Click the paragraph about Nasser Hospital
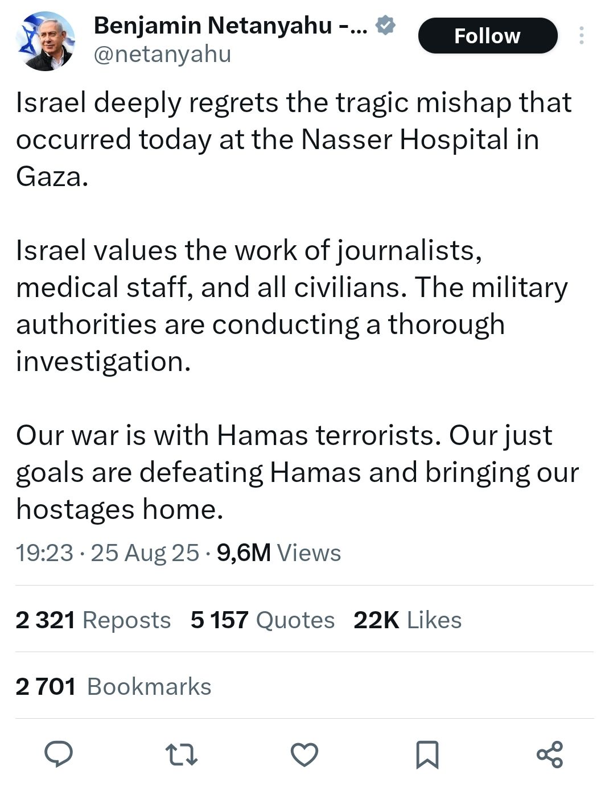 [x=293, y=139]
